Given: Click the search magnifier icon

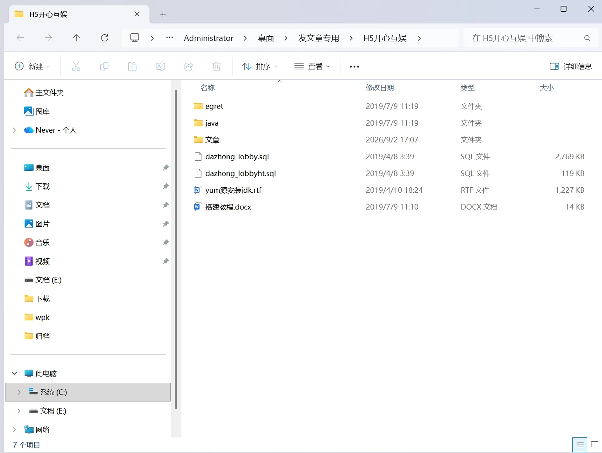Looking at the screenshot, I should (587, 38).
